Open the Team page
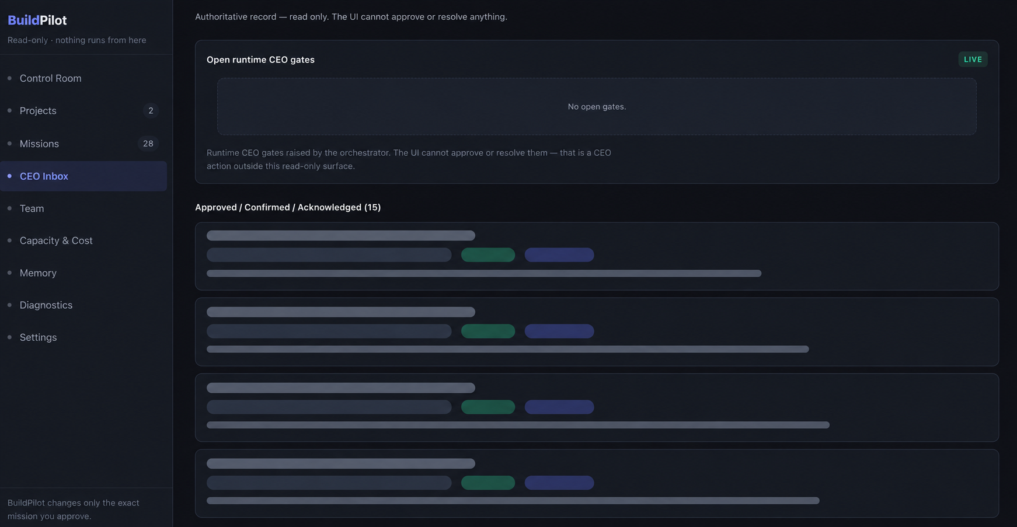 pos(83,208)
